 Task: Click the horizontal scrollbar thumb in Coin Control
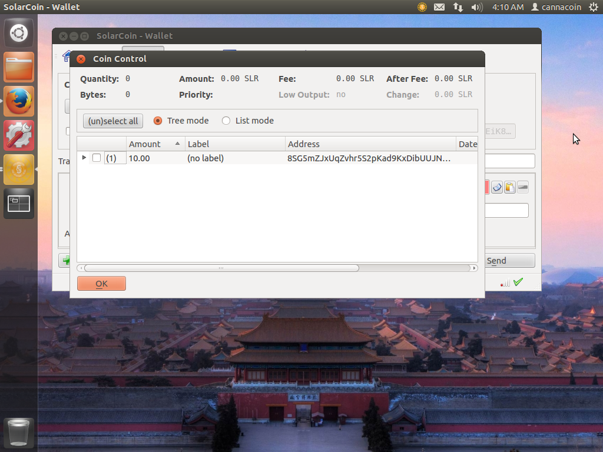pyautogui.click(x=221, y=268)
